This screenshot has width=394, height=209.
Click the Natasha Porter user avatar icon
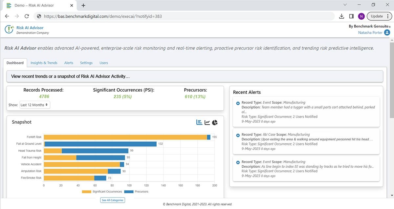pyautogui.click(x=387, y=32)
